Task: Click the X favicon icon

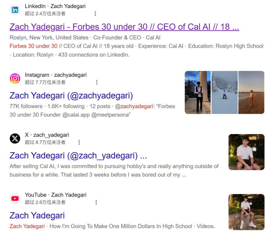Action: pyautogui.click(x=15, y=139)
